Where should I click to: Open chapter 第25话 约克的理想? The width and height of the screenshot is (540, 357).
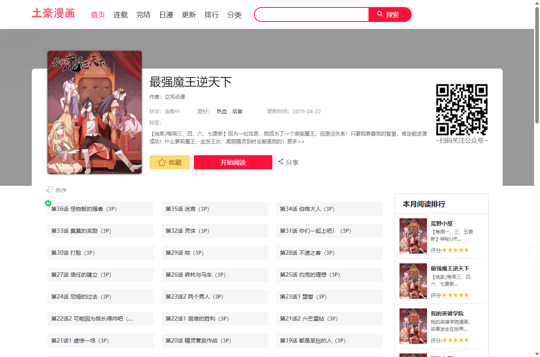329,275
